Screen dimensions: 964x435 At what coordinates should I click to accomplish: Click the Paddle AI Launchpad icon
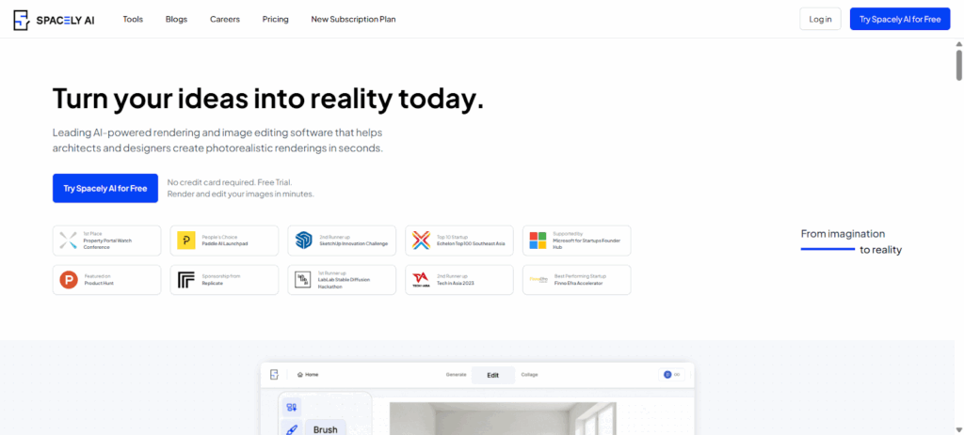[186, 241]
